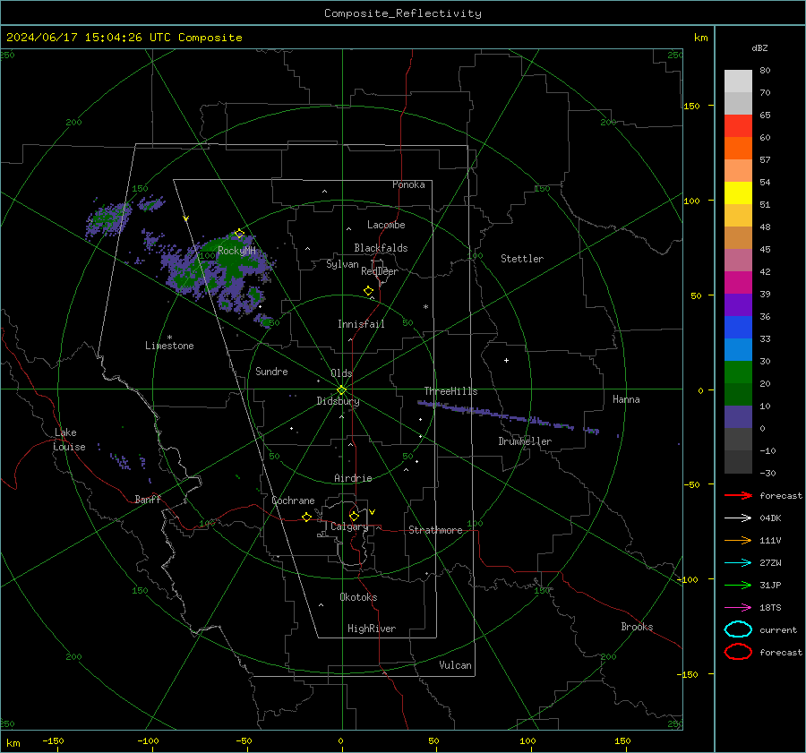
Task: Click the cyan current oval icon
Action: click(738, 629)
